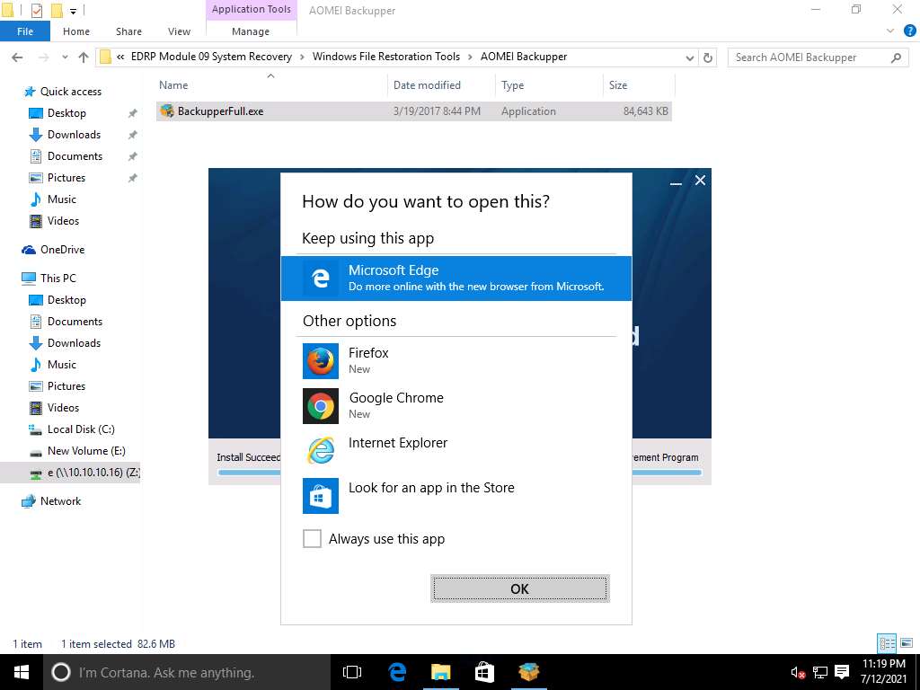Click the muted volume tray icon
Screen dimensions: 920x690
tap(798, 672)
